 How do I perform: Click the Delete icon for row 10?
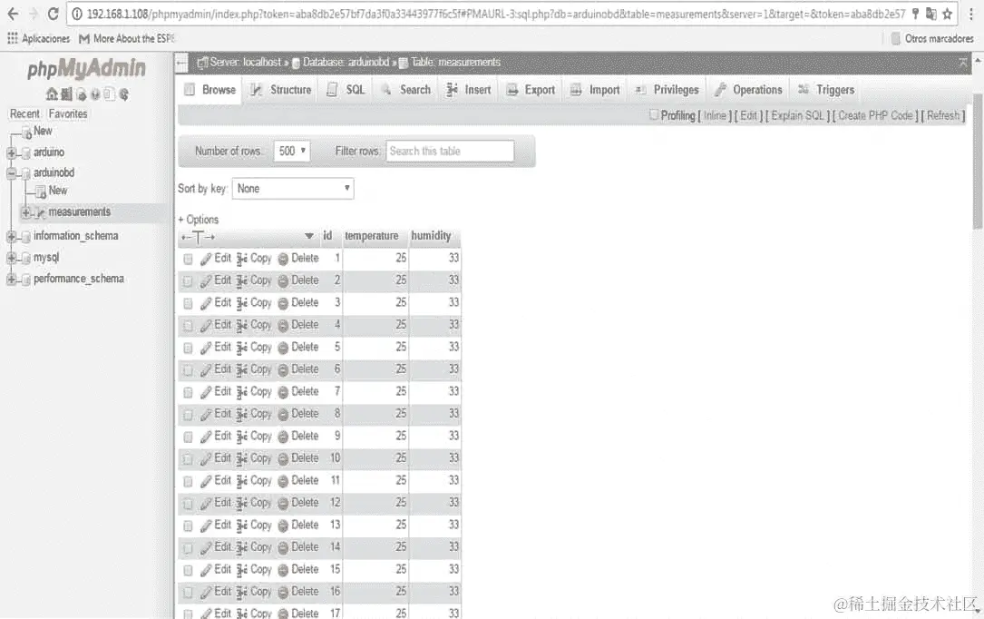click(x=283, y=458)
